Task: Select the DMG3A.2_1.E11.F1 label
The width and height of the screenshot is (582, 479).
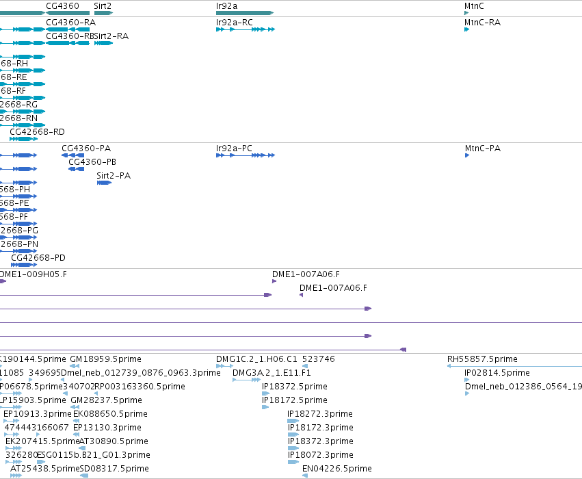Action: 272,373
